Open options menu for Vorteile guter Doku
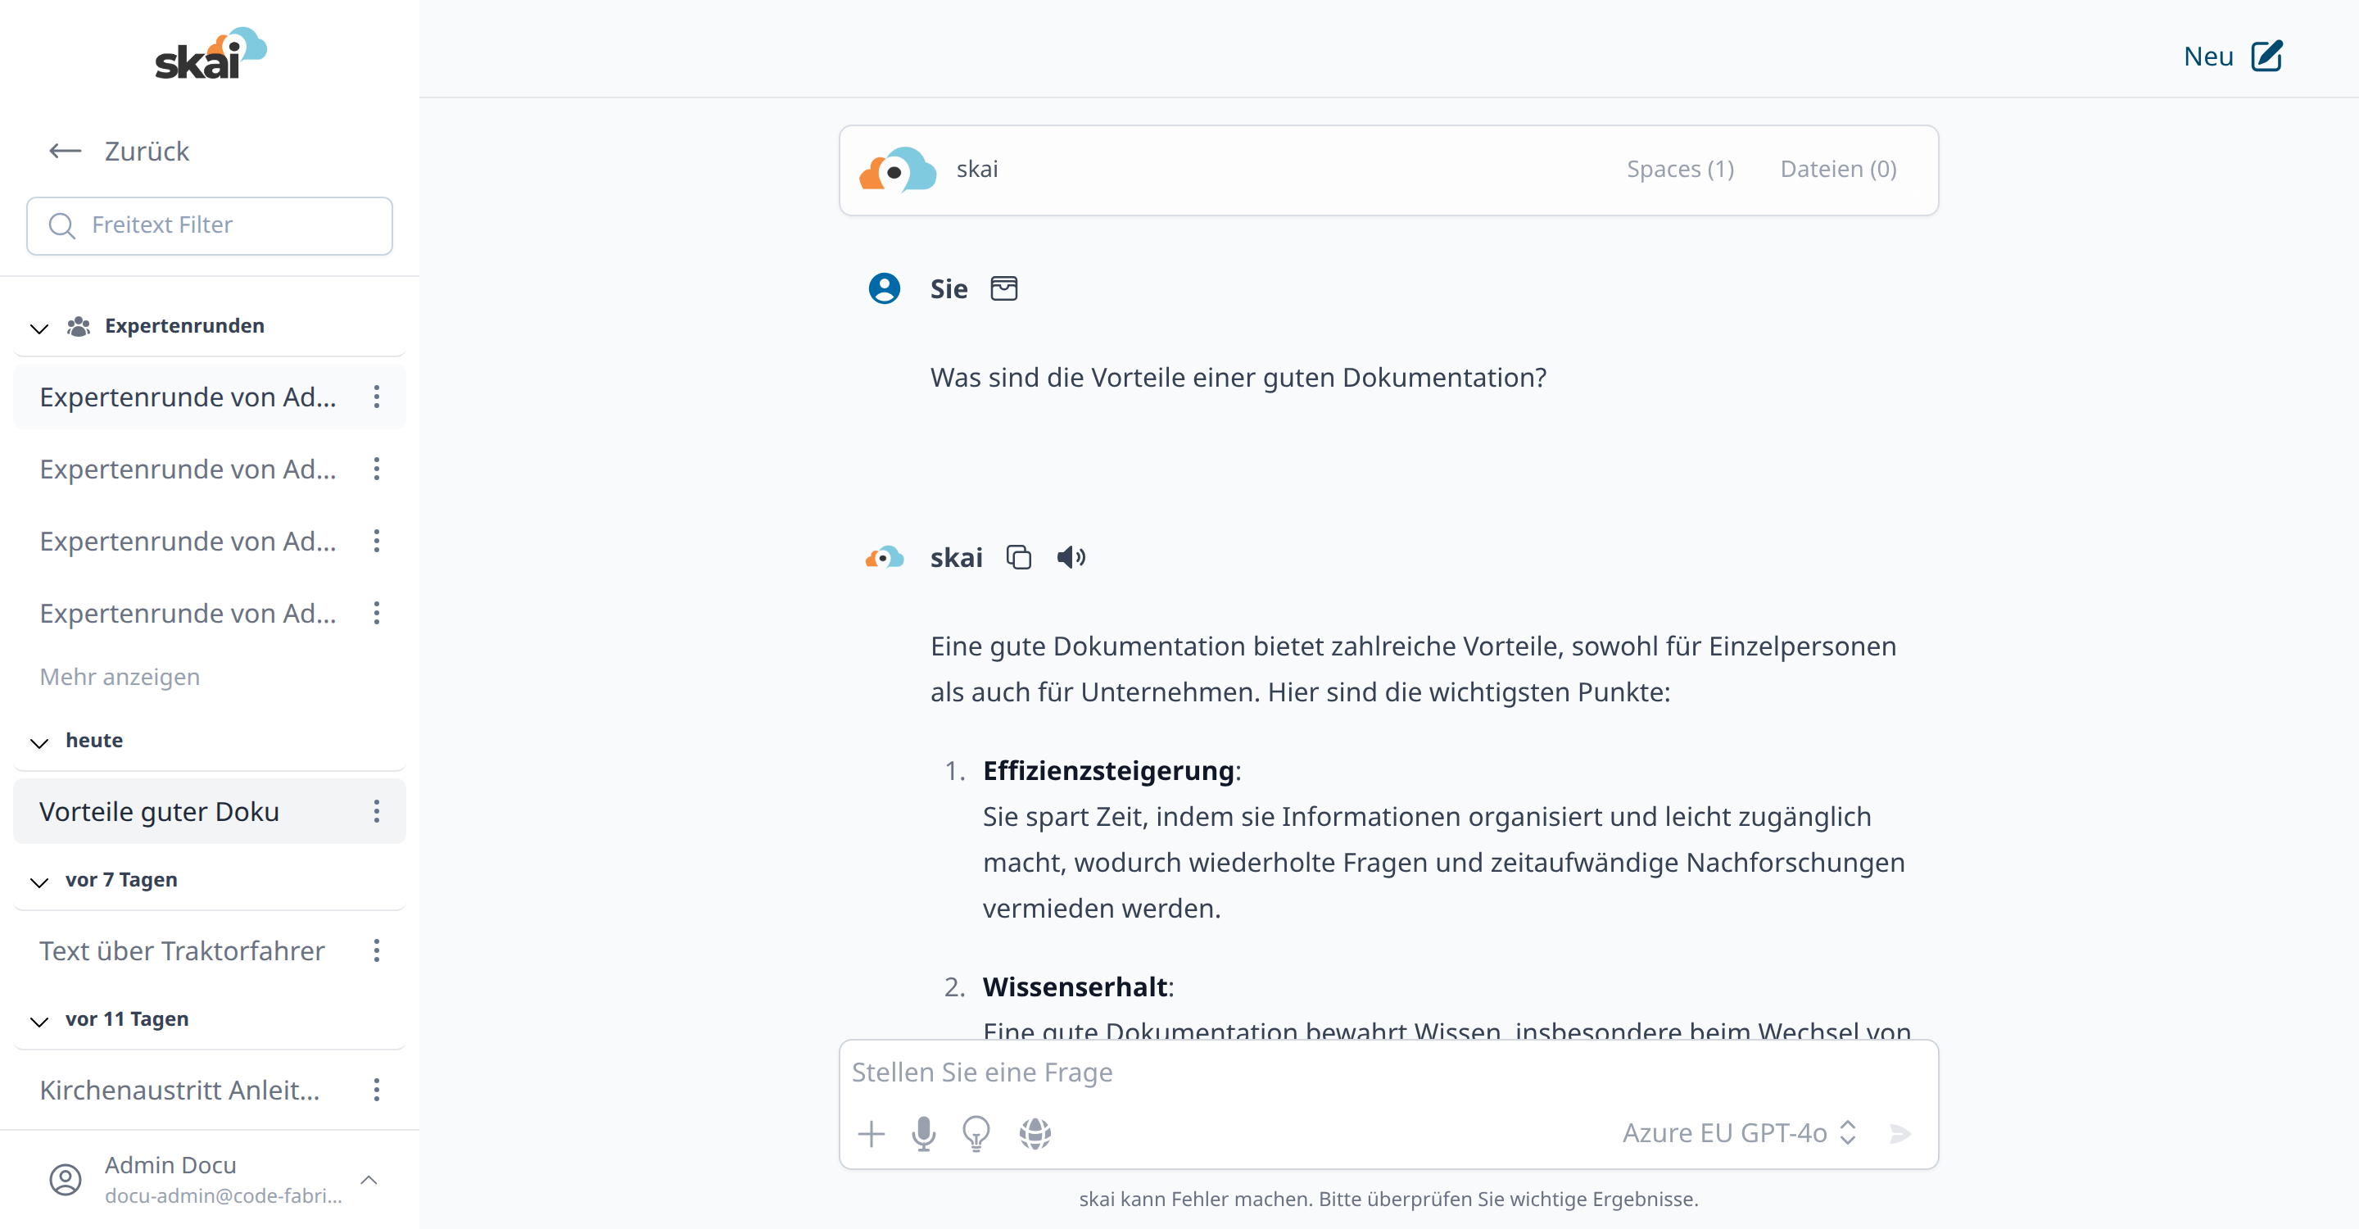 tap(377, 811)
